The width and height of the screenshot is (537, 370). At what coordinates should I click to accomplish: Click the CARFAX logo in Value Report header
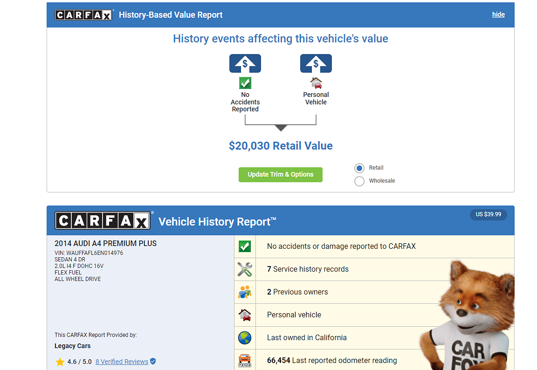(84, 15)
